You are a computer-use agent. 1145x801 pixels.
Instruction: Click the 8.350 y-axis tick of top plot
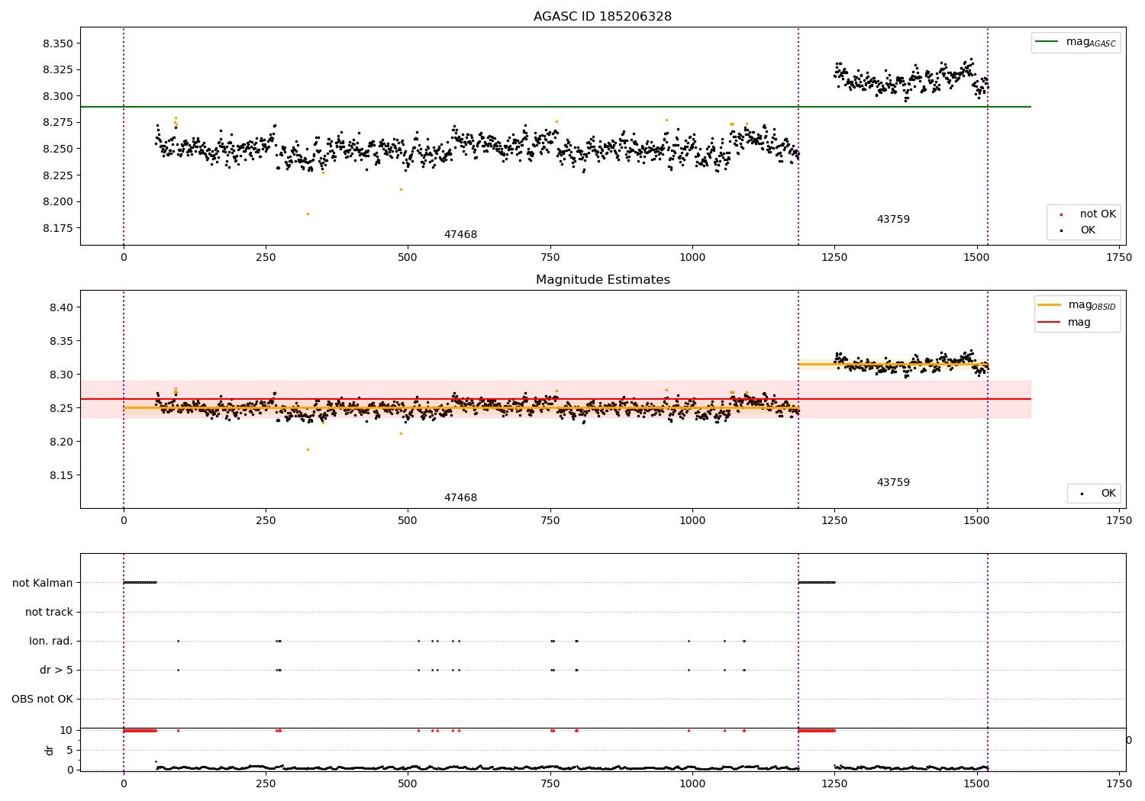(58, 43)
